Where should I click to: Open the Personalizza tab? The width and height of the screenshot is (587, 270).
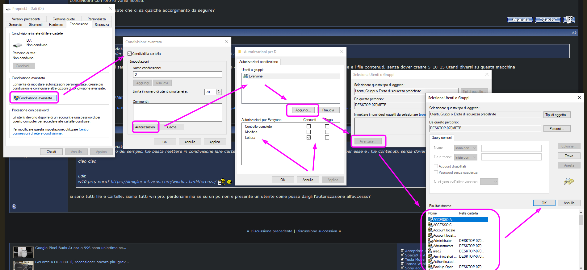(97, 19)
